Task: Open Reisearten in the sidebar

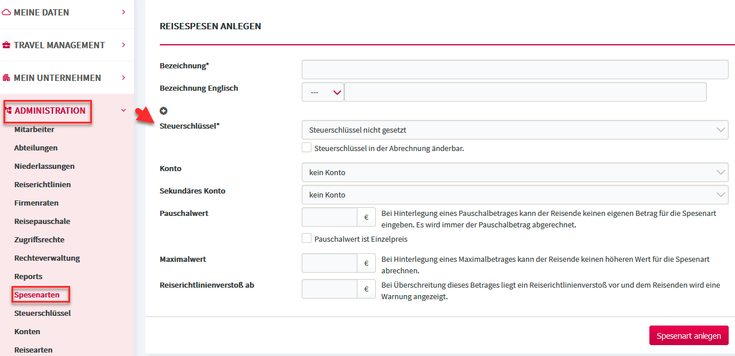Action: 33,350
